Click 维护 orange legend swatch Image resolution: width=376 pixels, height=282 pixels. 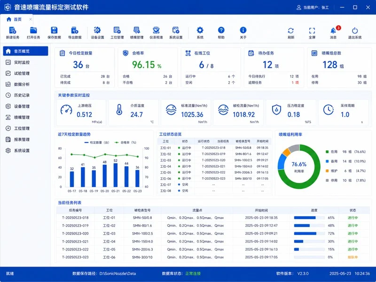coord(327,171)
